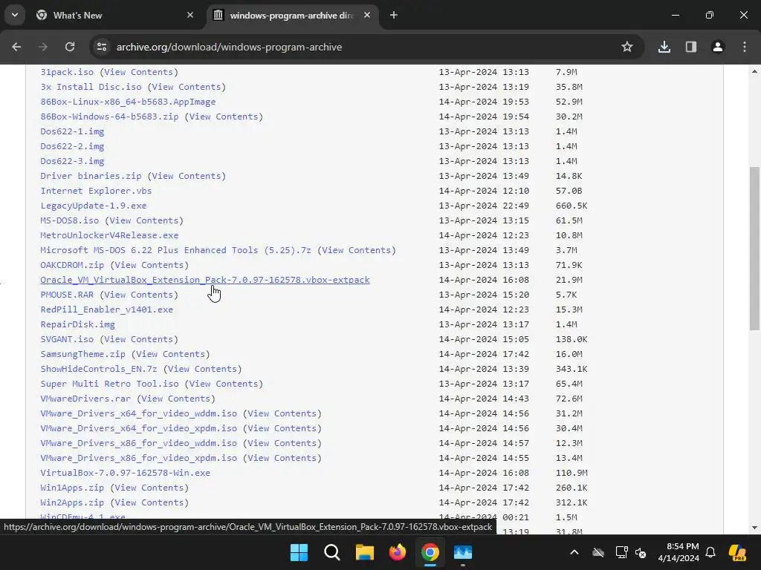Download VMwareDrivers.rar
This screenshot has width=761, height=570.
85,399
